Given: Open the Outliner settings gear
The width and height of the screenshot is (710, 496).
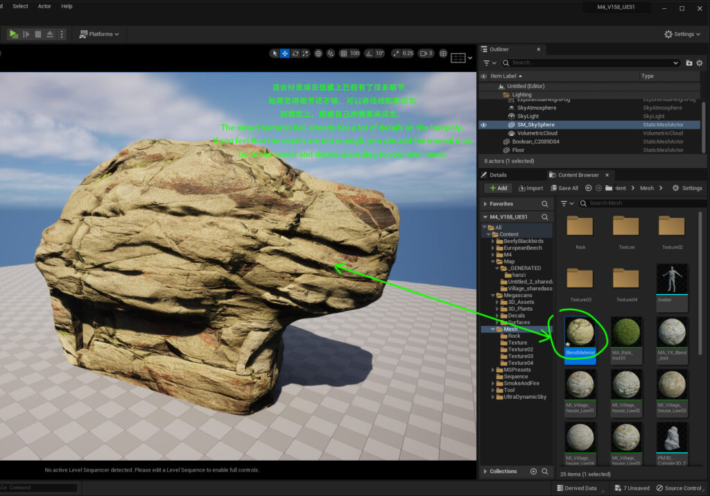Looking at the screenshot, I should tap(699, 62).
